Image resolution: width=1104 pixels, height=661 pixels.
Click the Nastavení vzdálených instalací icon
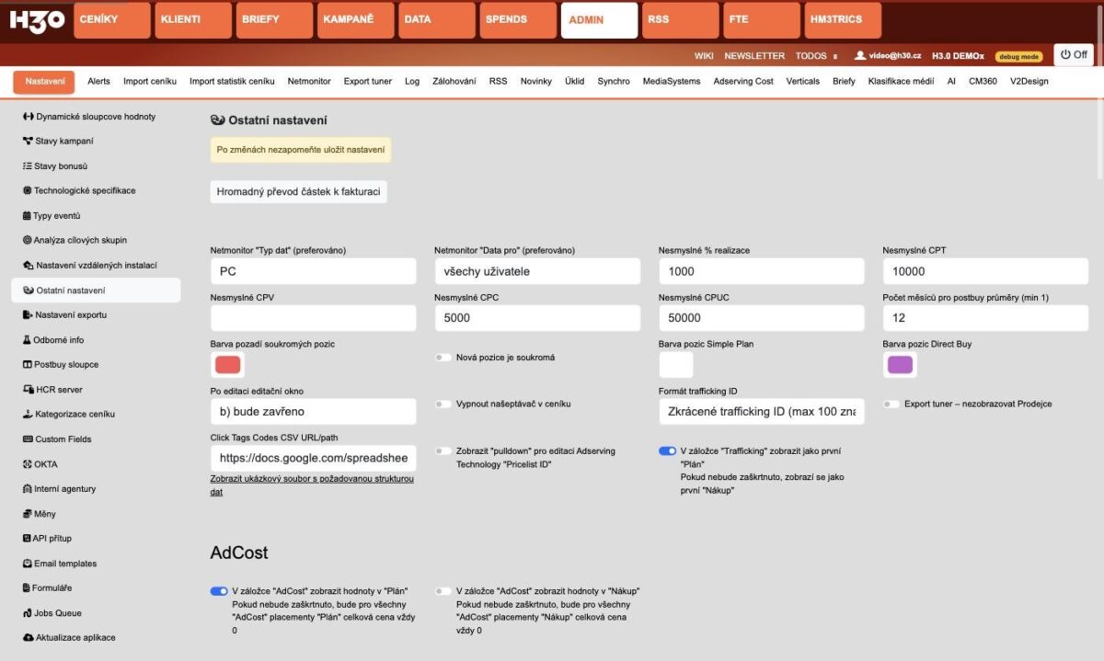[28, 266]
